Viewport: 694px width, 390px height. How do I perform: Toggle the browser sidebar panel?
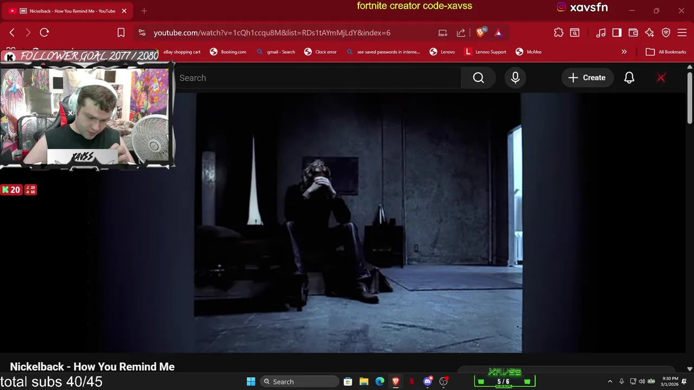[617, 32]
